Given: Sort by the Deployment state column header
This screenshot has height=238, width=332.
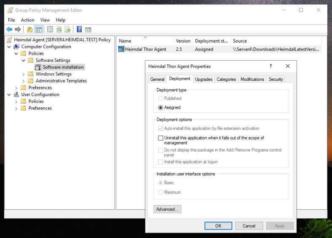Looking at the screenshot, I should click(212, 41).
